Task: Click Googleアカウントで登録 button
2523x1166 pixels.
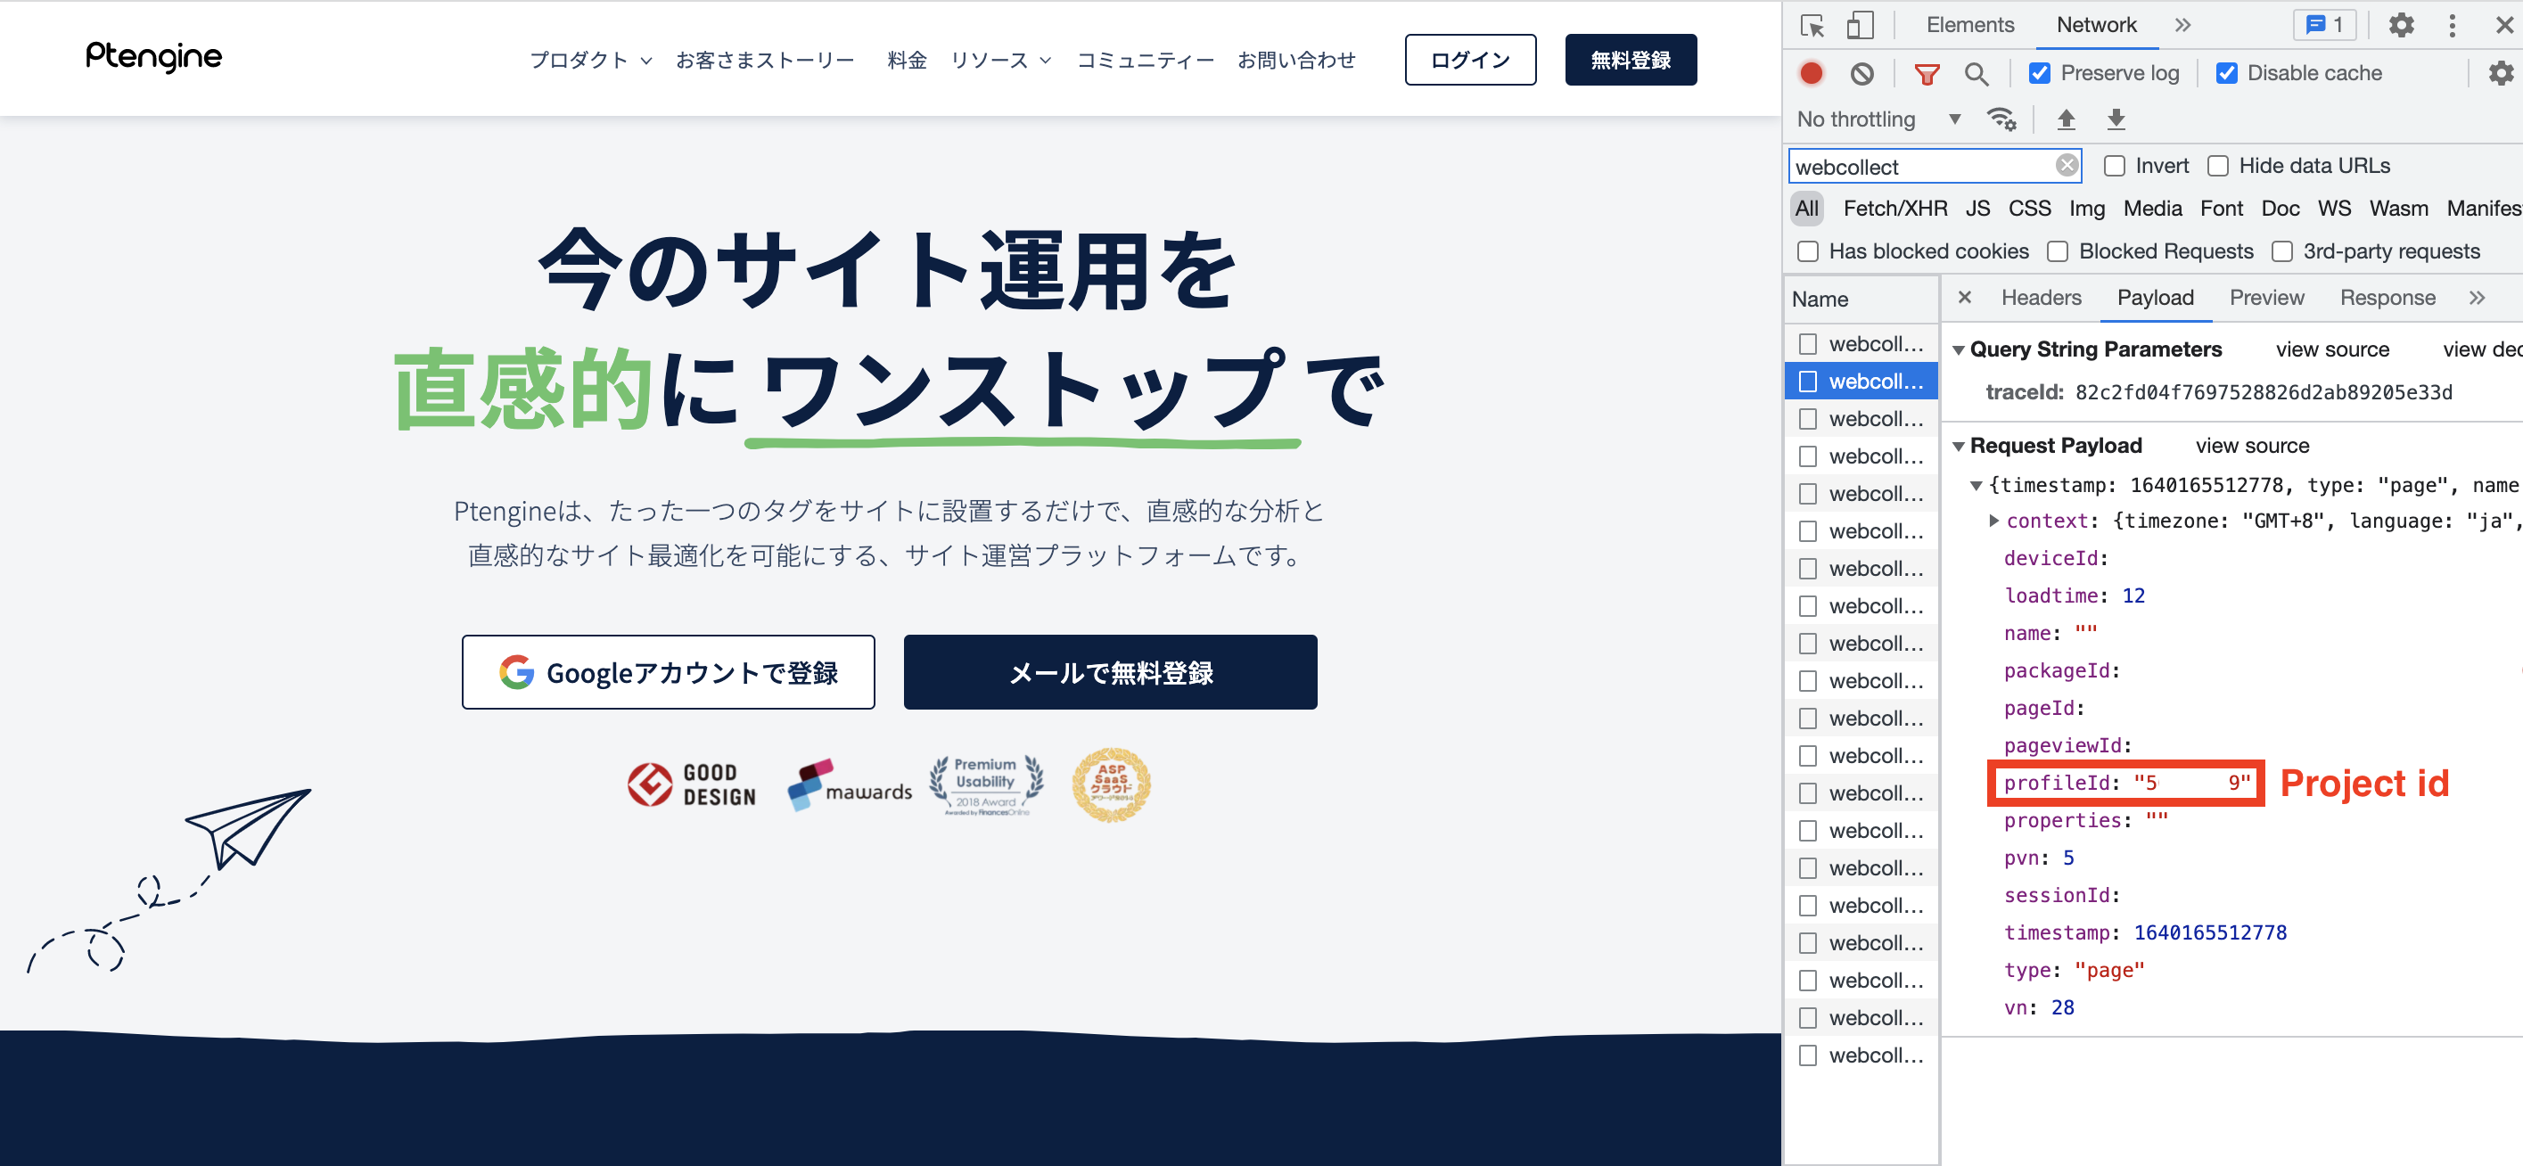Action: (668, 672)
